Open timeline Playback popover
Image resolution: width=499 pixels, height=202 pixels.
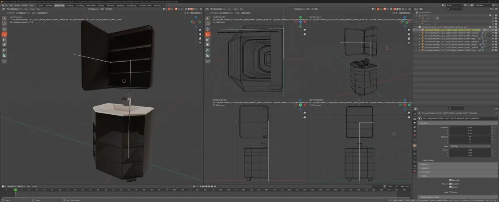coord(12,186)
